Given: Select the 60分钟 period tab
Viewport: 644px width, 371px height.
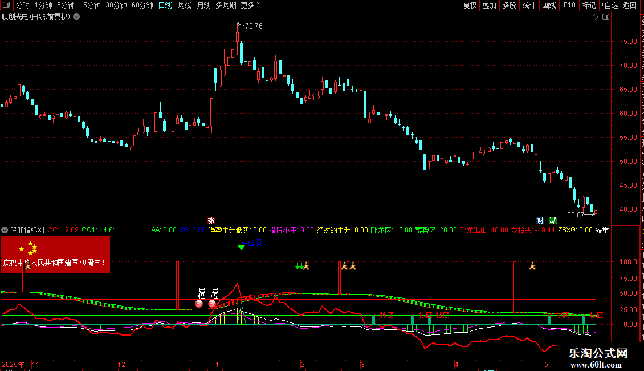Looking at the screenshot, I should point(142,5).
